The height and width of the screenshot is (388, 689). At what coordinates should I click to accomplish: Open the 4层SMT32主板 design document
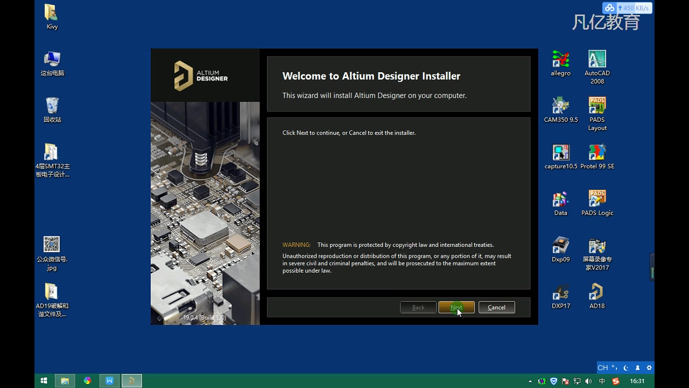[52, 153]
